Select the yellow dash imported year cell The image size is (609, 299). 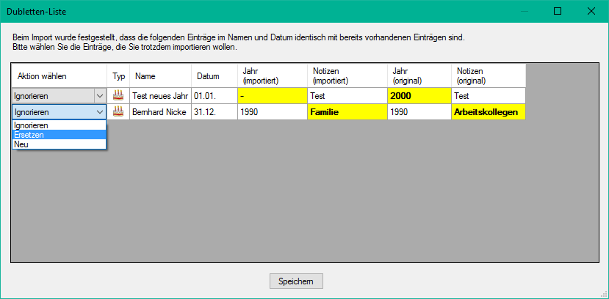pos(273,96)
